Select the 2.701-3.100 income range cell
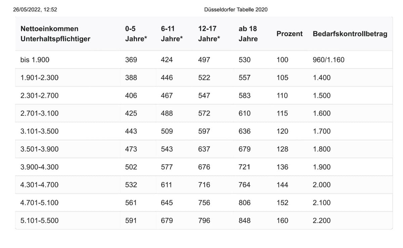 tap(39, 113)
